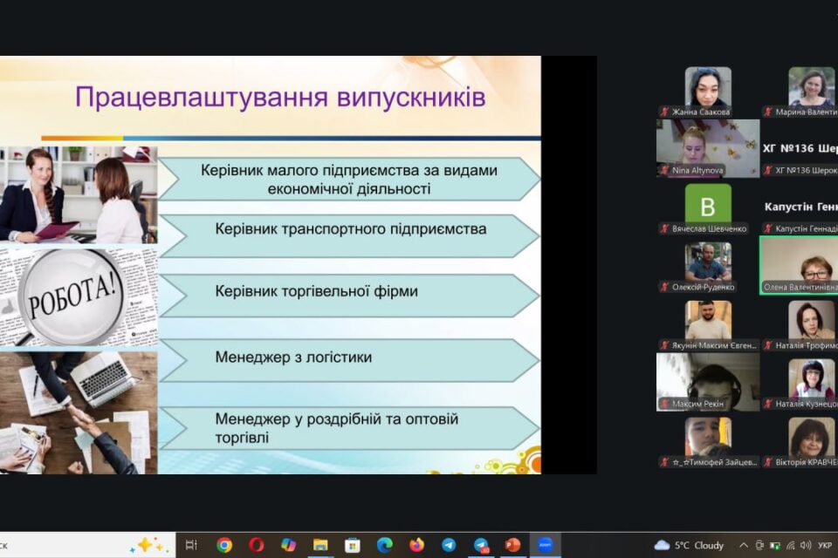
Task: Open the network settings tray icon
Action: coord(791,545)
